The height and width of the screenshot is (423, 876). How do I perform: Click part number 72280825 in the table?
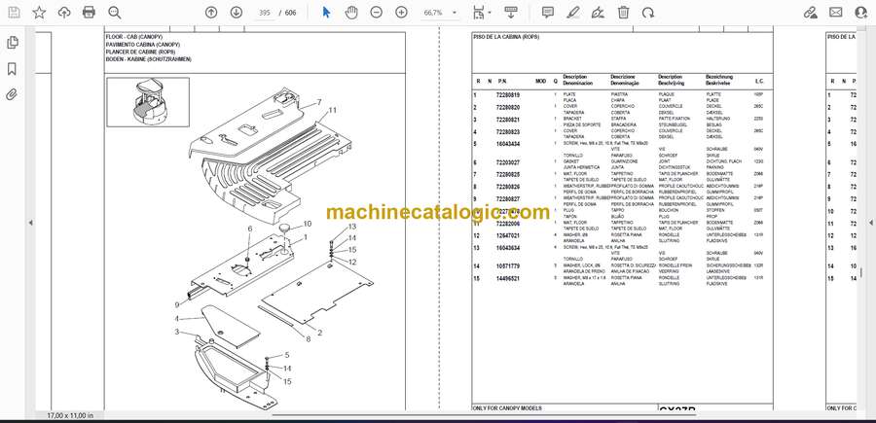508,175
